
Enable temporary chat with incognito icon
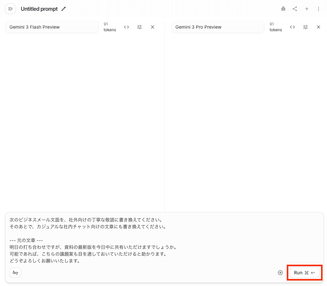283,9
